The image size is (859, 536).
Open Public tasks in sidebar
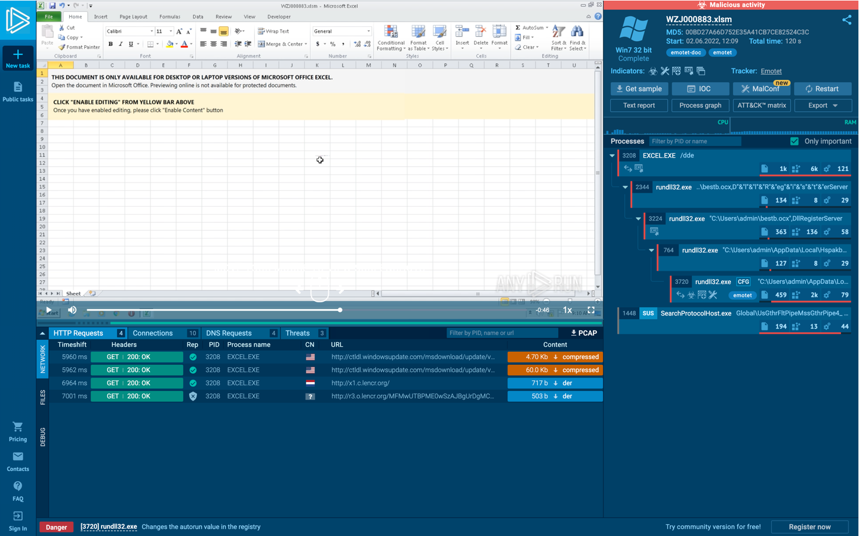18,92
